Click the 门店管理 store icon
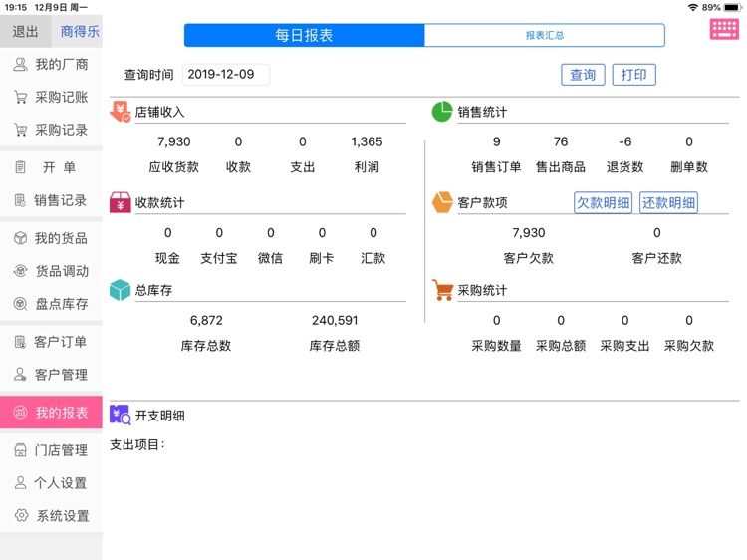Image resolution: width=747 pixels, height=560 pixels. pyautogui.click(x=20, y=450)
